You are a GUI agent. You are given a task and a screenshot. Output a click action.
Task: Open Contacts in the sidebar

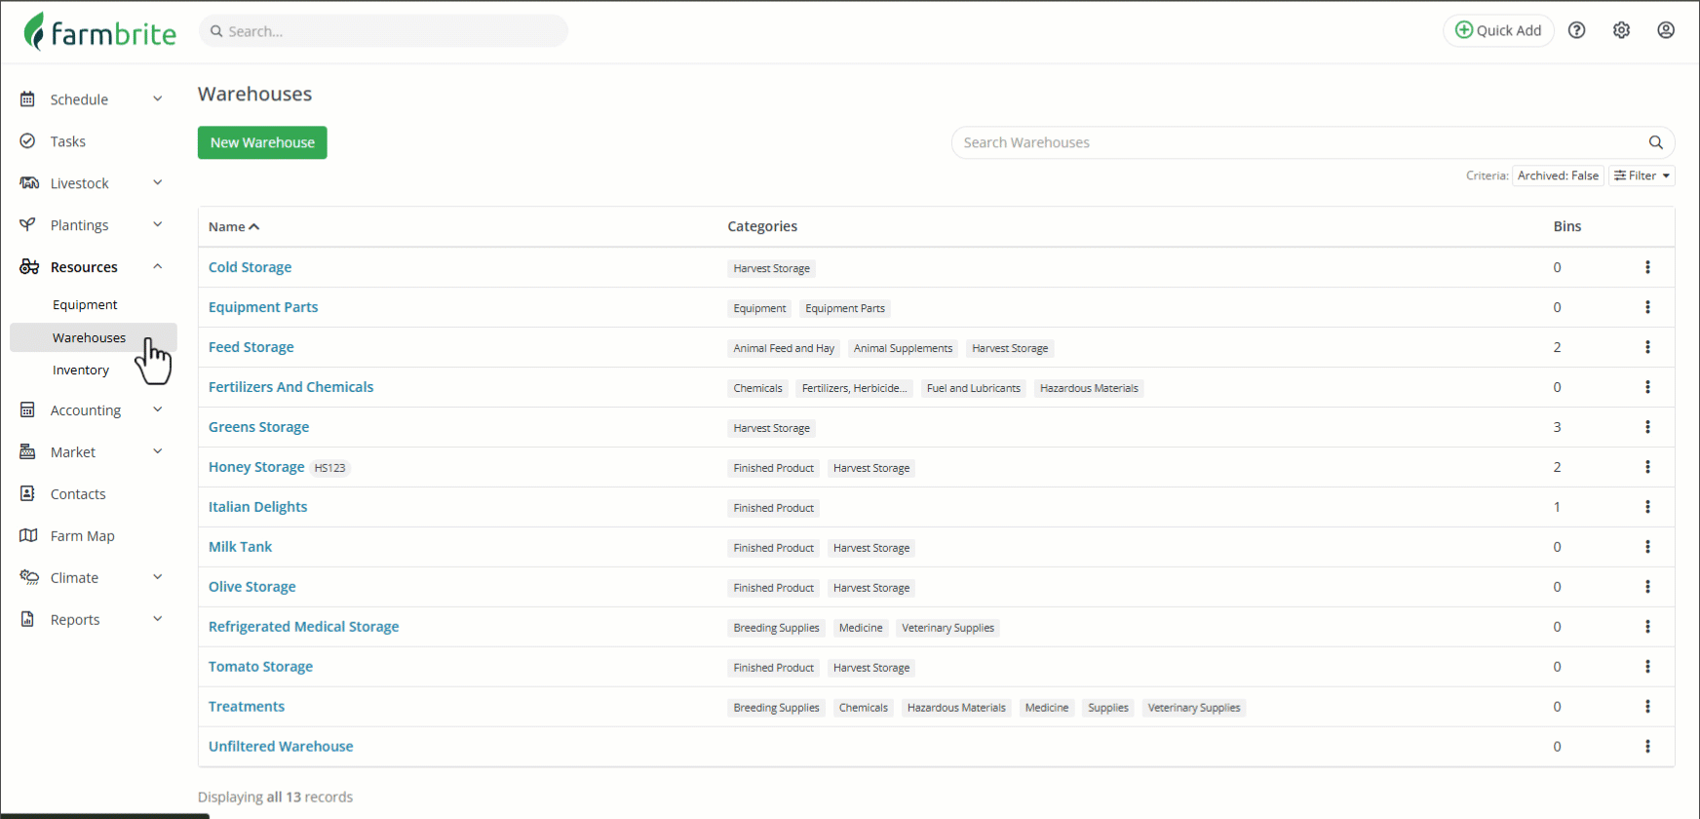click(78, 494)
